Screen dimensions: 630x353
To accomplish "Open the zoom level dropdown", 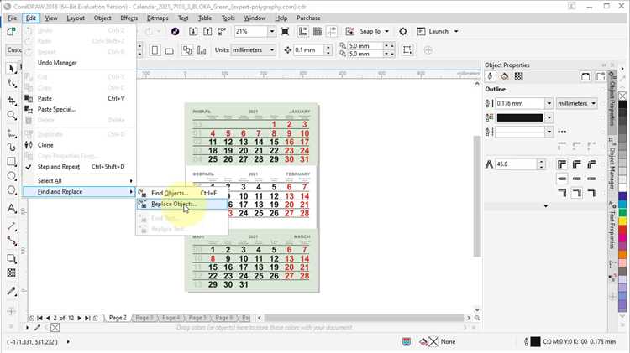I will 272,31.
